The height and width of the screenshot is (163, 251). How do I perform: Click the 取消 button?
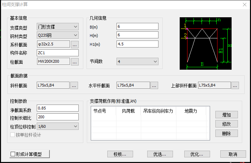[x=233, y=154]
